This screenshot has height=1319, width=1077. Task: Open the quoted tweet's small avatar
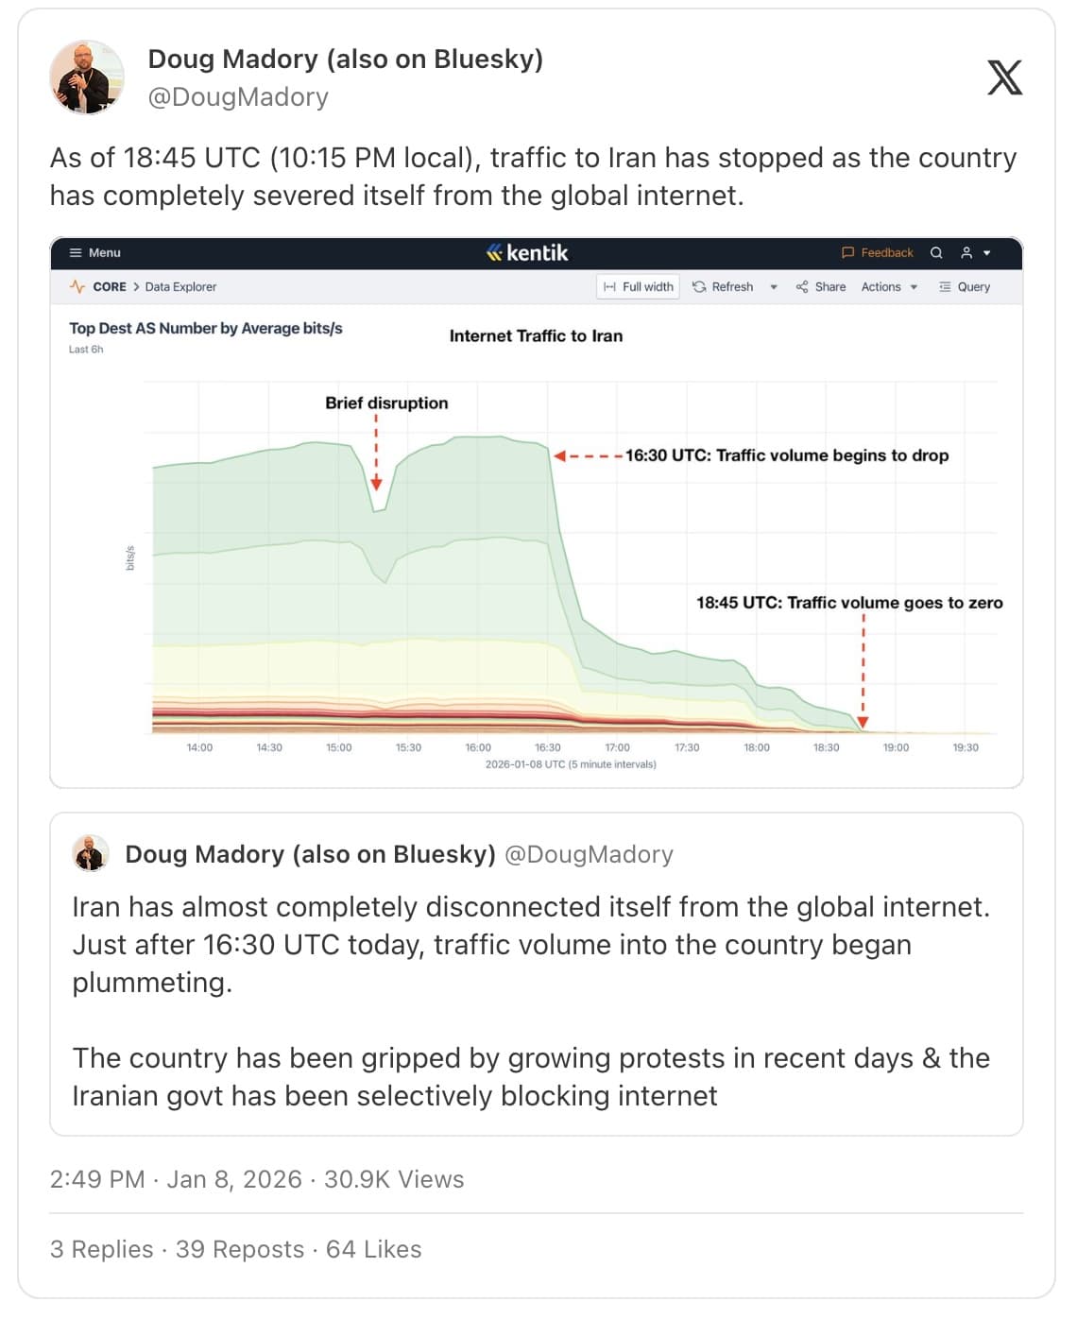(x=91, y=853)
